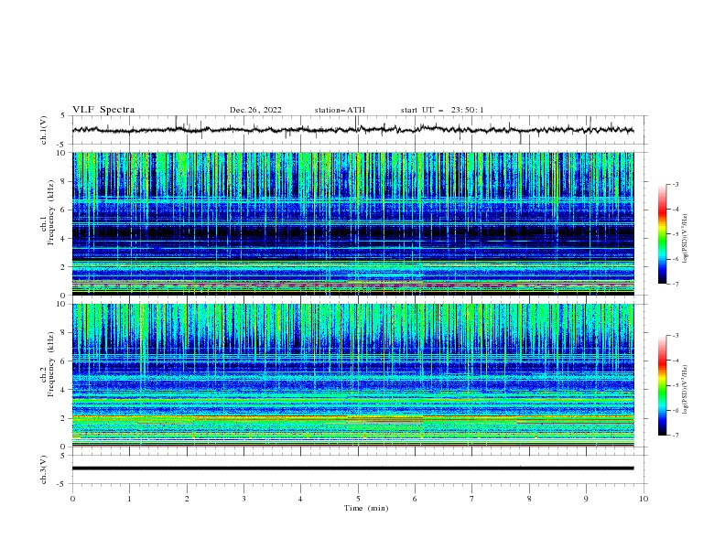This screenshot has width=725, height=560.
Task: Click the 'VLF Spectra' title text
Action: 103,110
